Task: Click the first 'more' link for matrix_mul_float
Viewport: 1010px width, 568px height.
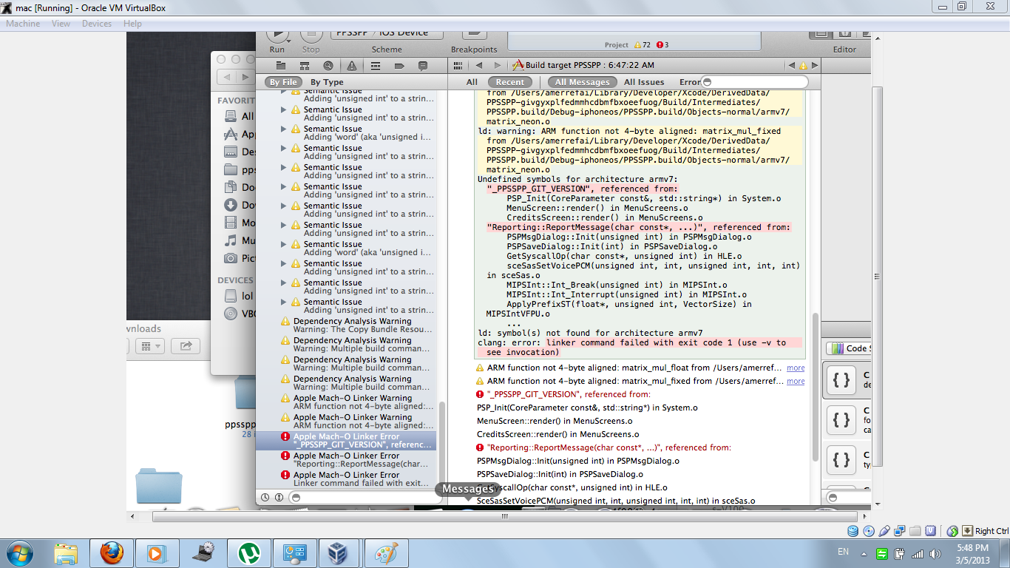Action: (x=796, y=368)
